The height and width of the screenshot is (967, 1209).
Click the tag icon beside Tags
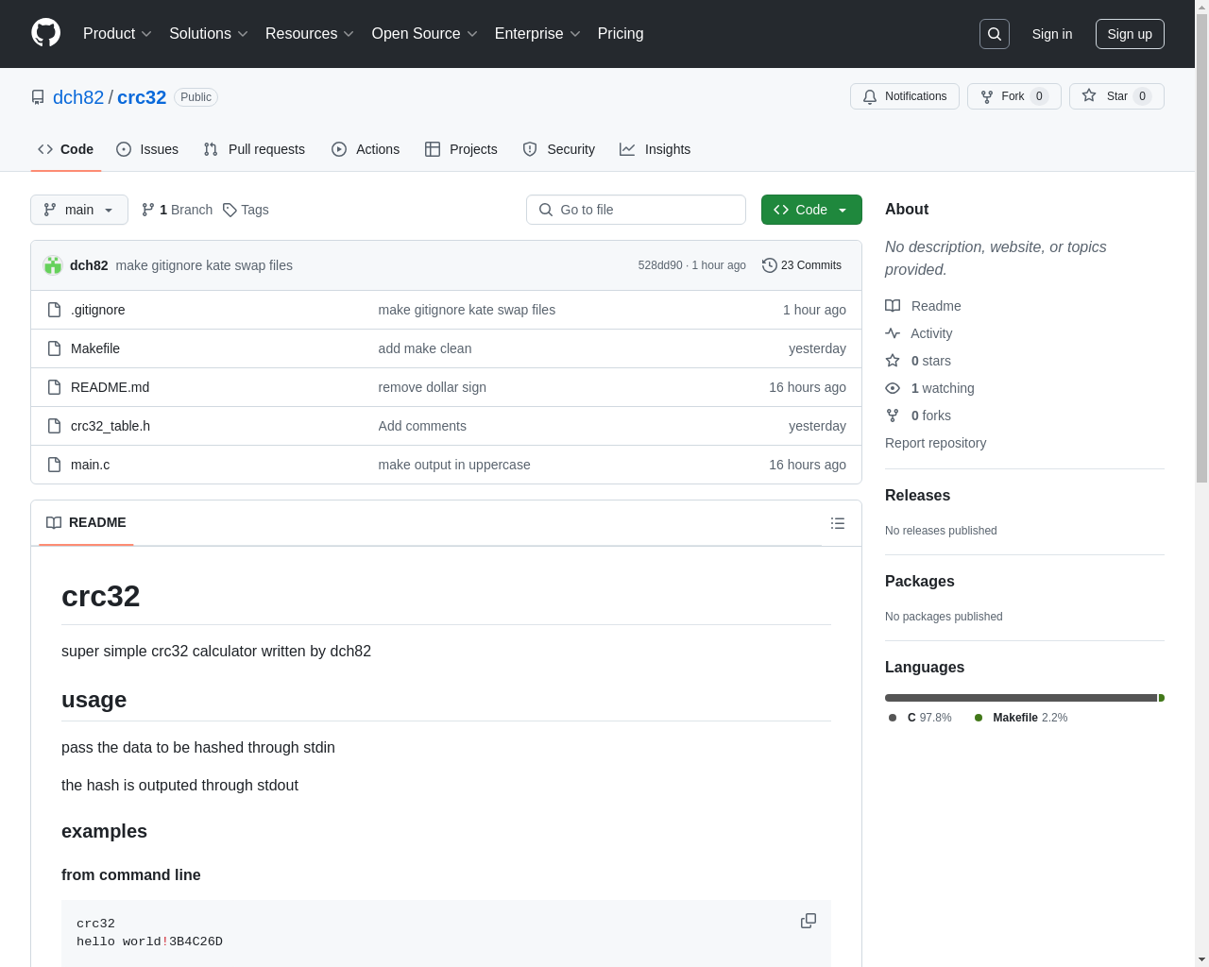(x=230, y=210)
